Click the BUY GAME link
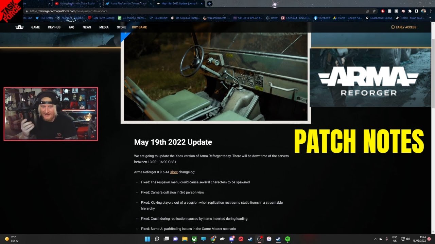Screen dimensions: 435x244 tap(139, 27)
